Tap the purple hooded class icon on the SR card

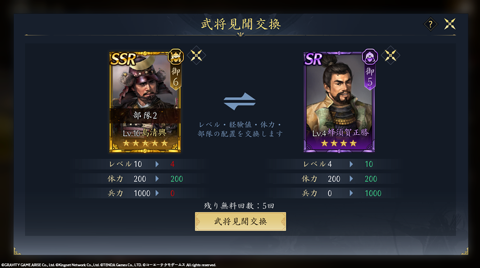click(370, 57)
